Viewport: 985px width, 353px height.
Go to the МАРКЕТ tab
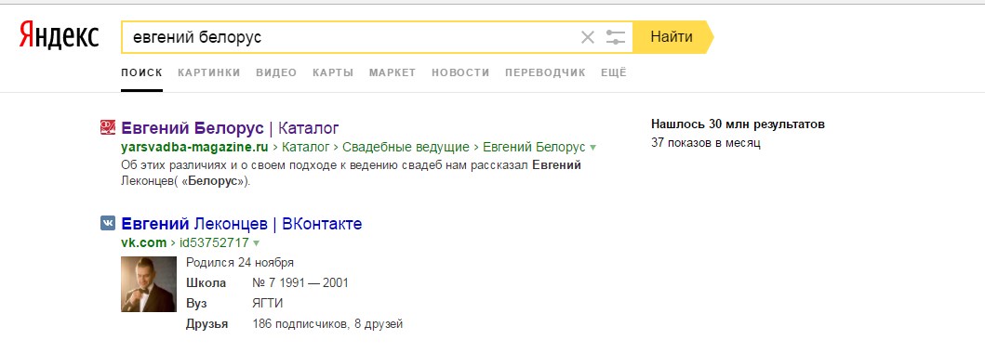click(x=393, y=72)
